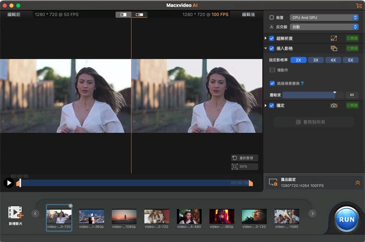Expand the 匯出設定 export settings panel
Screen dimensions: 365x242
[x=358, y=183]
